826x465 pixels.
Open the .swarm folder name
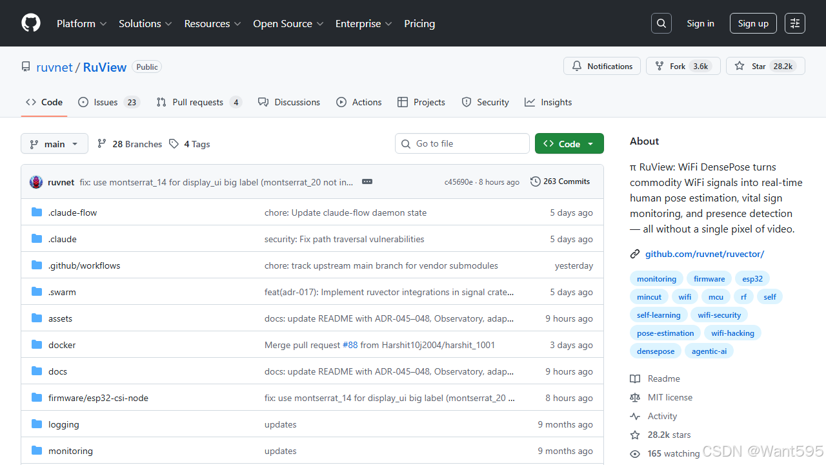[62, 292]
